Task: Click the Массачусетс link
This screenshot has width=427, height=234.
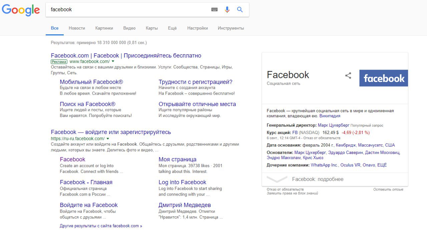Action: [370, 145]
